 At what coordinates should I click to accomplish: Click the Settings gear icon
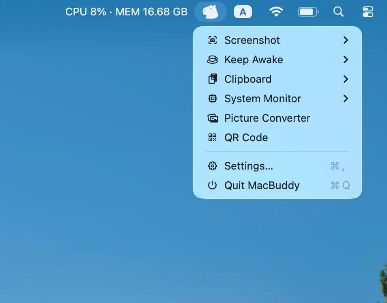[x=213, y=166]
